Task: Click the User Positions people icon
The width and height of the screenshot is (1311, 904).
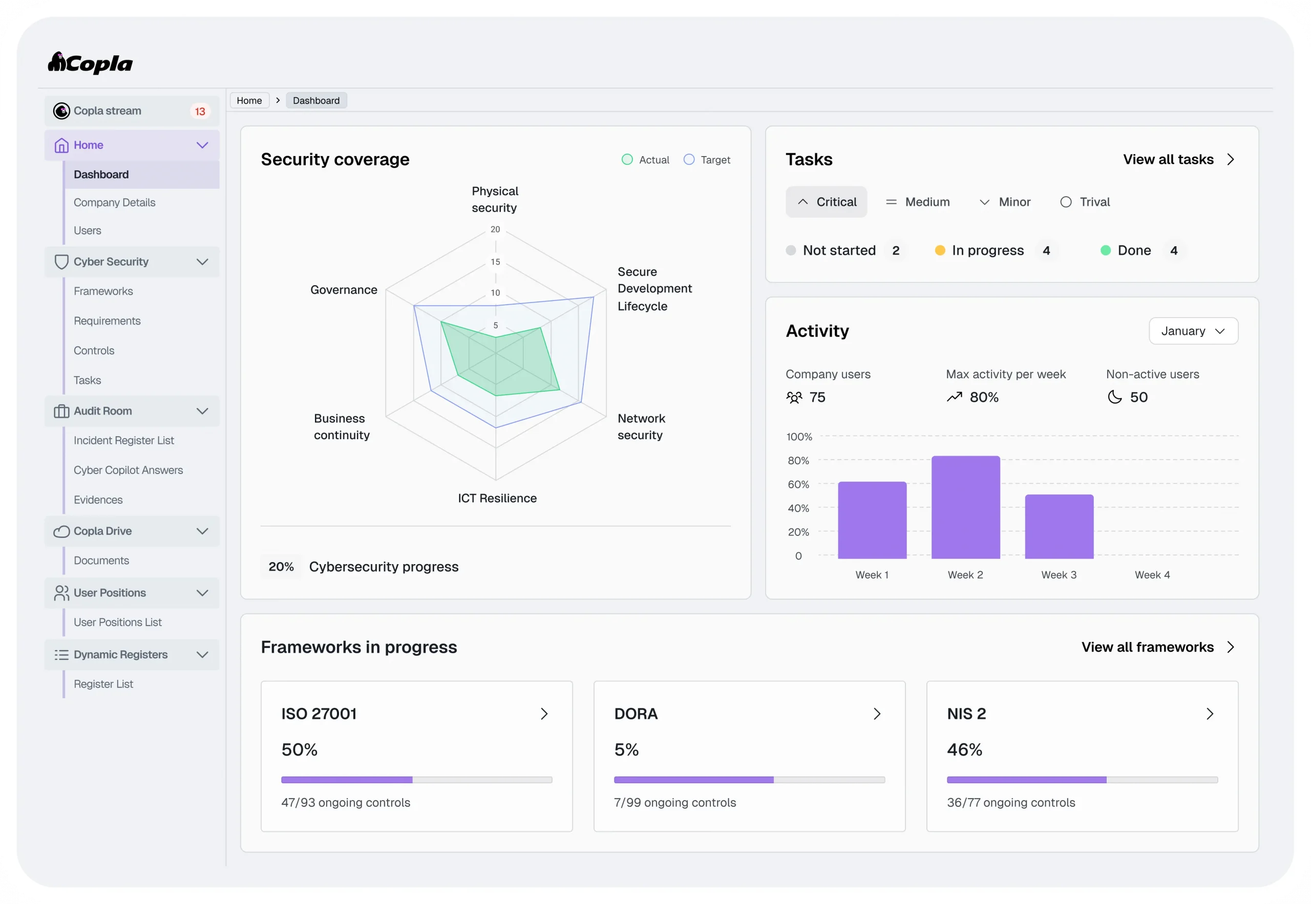Action: pyautogui.click(x=61, y=593)
